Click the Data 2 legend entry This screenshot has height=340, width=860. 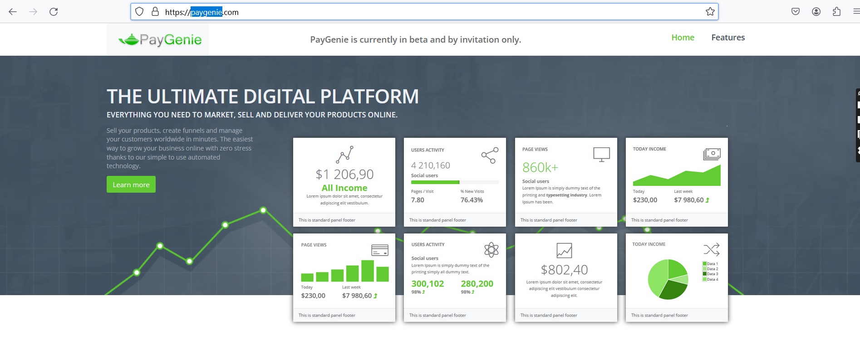tap(711, 269)
